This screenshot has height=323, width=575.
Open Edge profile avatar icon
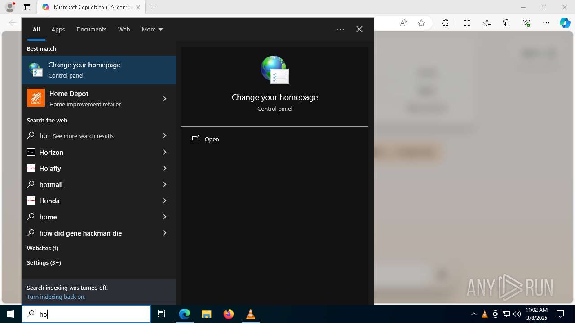click(x=9, y=7)
